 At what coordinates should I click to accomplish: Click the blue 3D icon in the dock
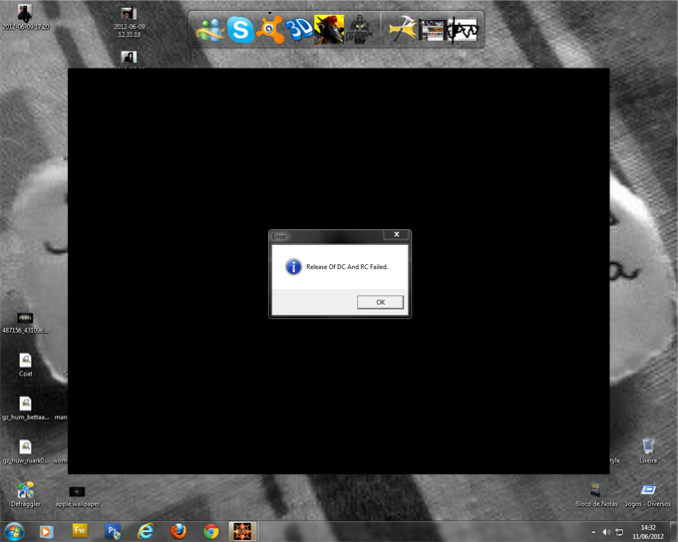tap(299, 30)
